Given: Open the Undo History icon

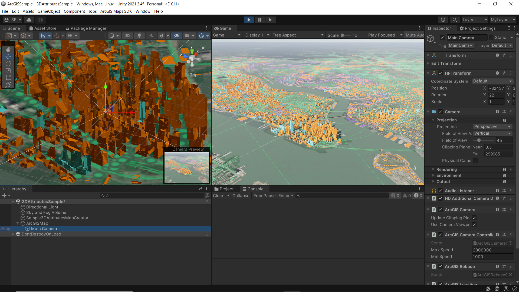Looking at the screenshot, I should (443, 19).
